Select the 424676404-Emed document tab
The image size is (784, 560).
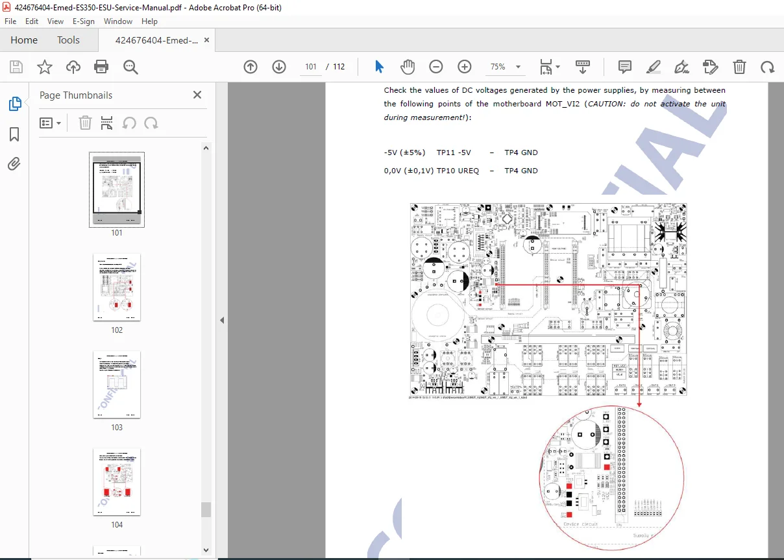coord(156,40)
